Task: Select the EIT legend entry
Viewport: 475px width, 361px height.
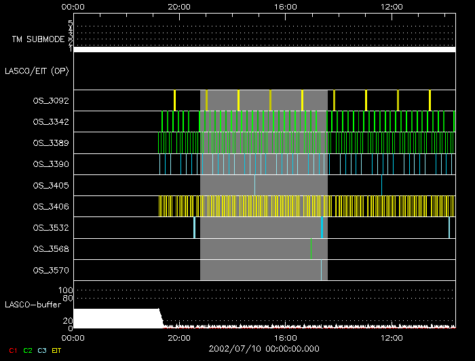Action: coord(57,350)
